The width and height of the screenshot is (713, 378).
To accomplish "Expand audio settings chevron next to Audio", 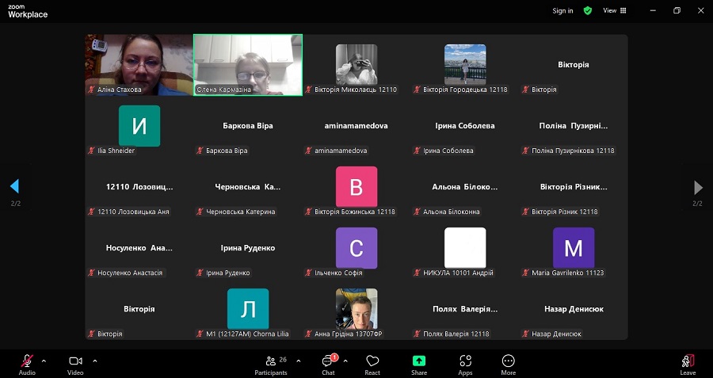I will click(x=44, y=361).
